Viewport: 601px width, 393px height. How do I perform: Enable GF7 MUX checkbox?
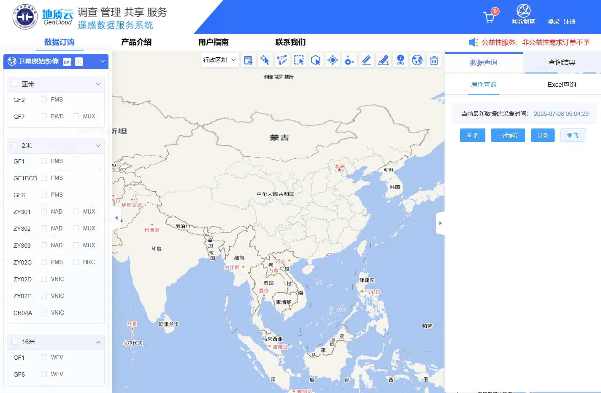point(76,116)
